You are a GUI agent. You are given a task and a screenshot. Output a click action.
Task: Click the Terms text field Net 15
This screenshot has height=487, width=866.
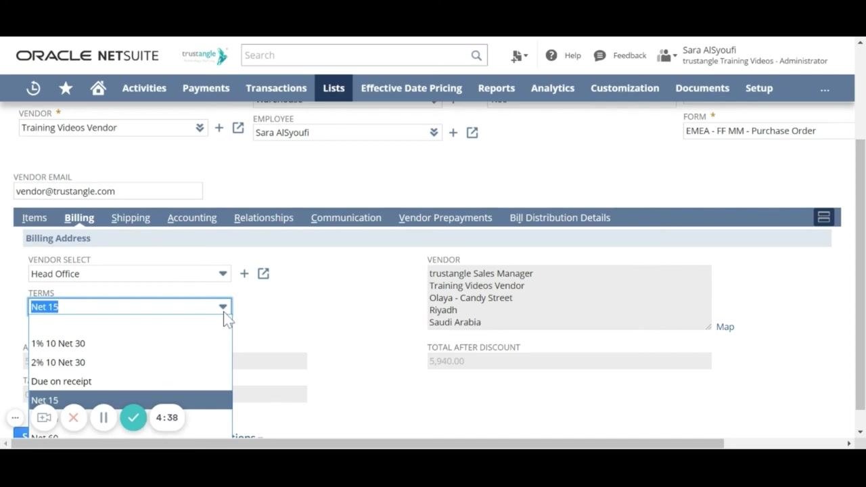122,306
